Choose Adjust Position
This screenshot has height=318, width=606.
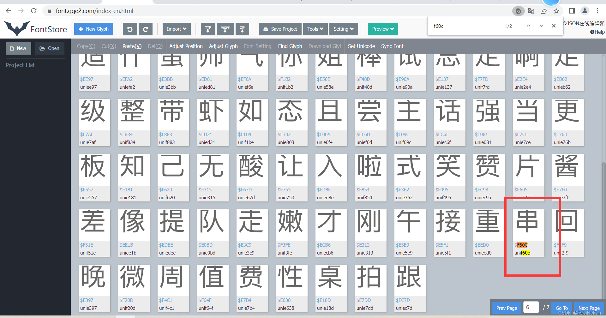coord(186,46)
